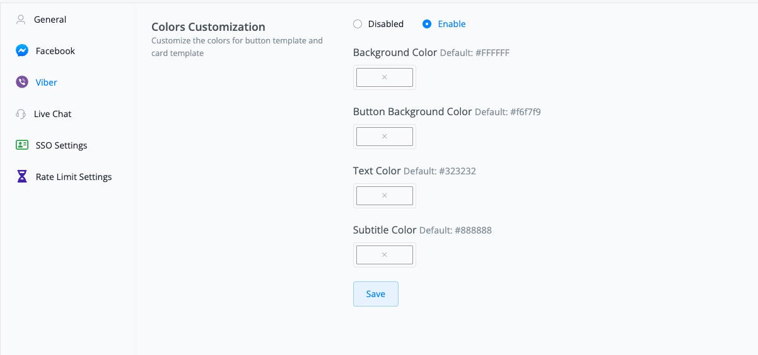Viewport: 758px width, 355px height.
Task: Click the Viber label in sidebar
Action: [x=47, y=82]
